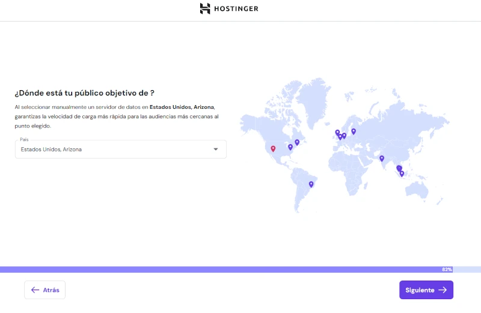The width and height of the screenshot is (481, 313).
Task: Click the United Kingdom server pin
Action: click(337, 132)
